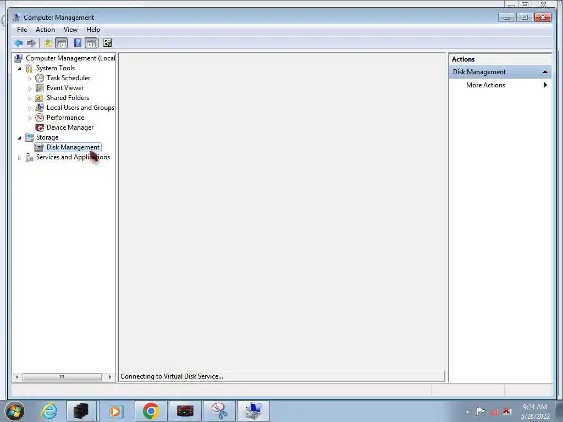Click the tree pane horizontal scrollbar thumb
Screen dimensions: 563x422
coord(62,377)
